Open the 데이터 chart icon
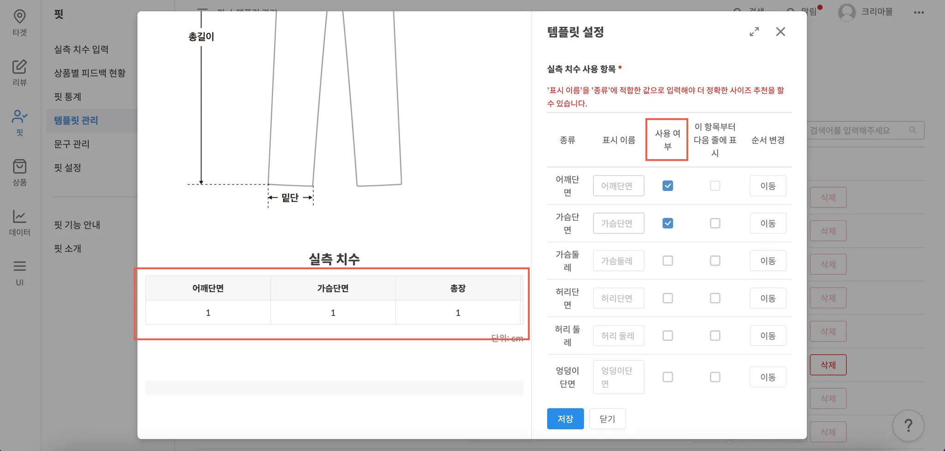The image size is (945, 451). click(19, 222)
